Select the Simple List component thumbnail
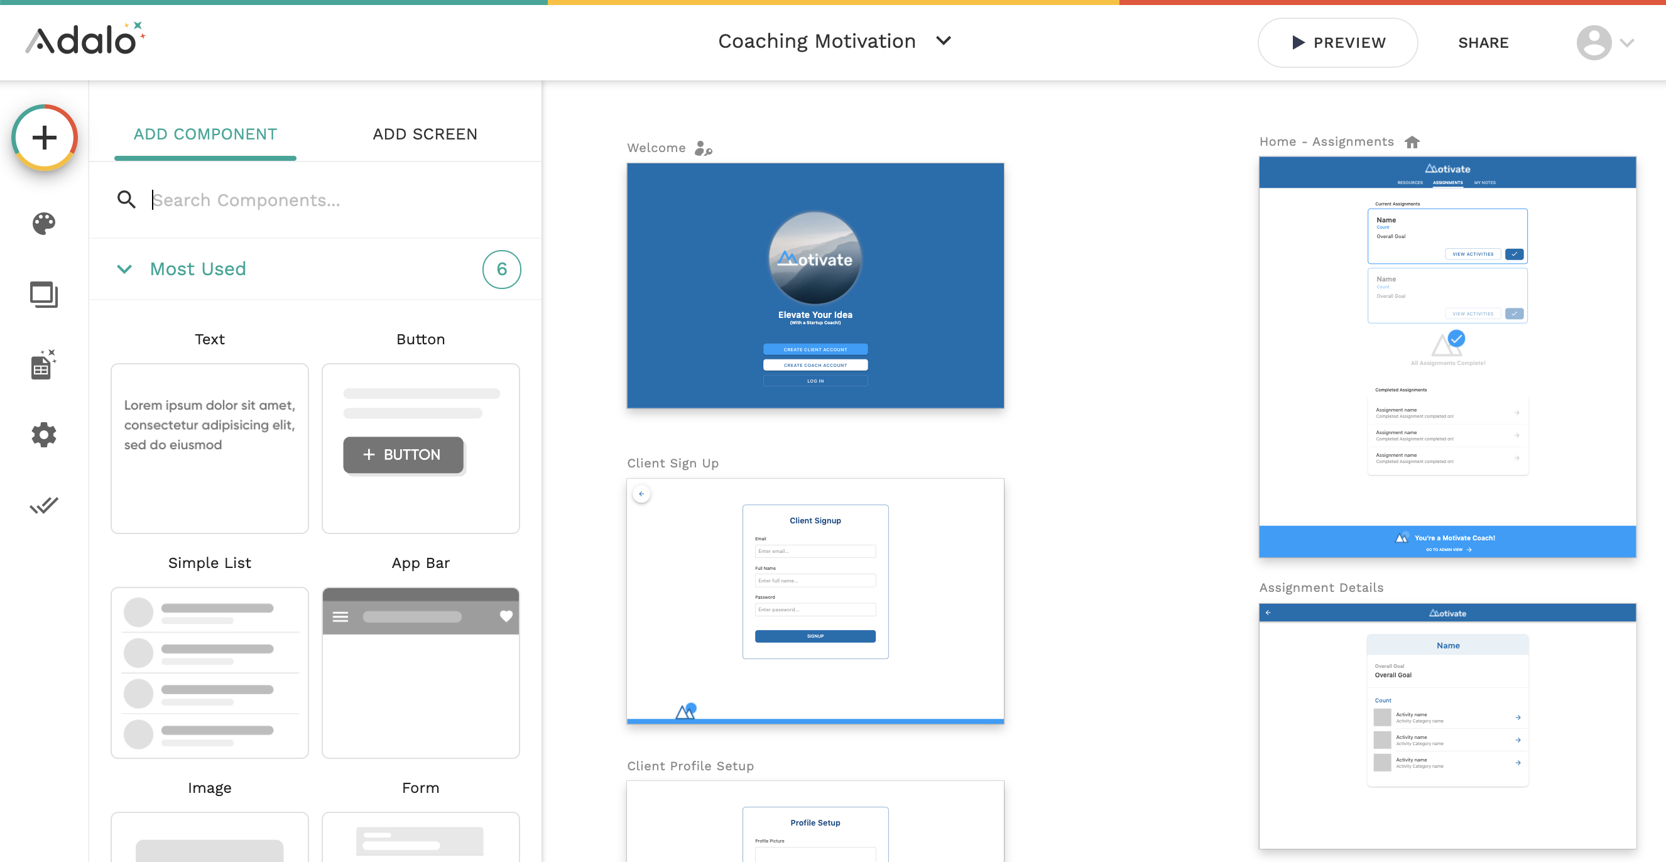1666x862 pixels. pyautogui.click(x=210, y=672)
